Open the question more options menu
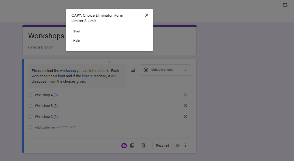Viewport: 294px width, 161px height. [185, 145]
